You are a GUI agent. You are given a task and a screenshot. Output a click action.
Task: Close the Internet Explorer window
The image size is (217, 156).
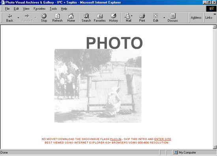coord(214,2)
